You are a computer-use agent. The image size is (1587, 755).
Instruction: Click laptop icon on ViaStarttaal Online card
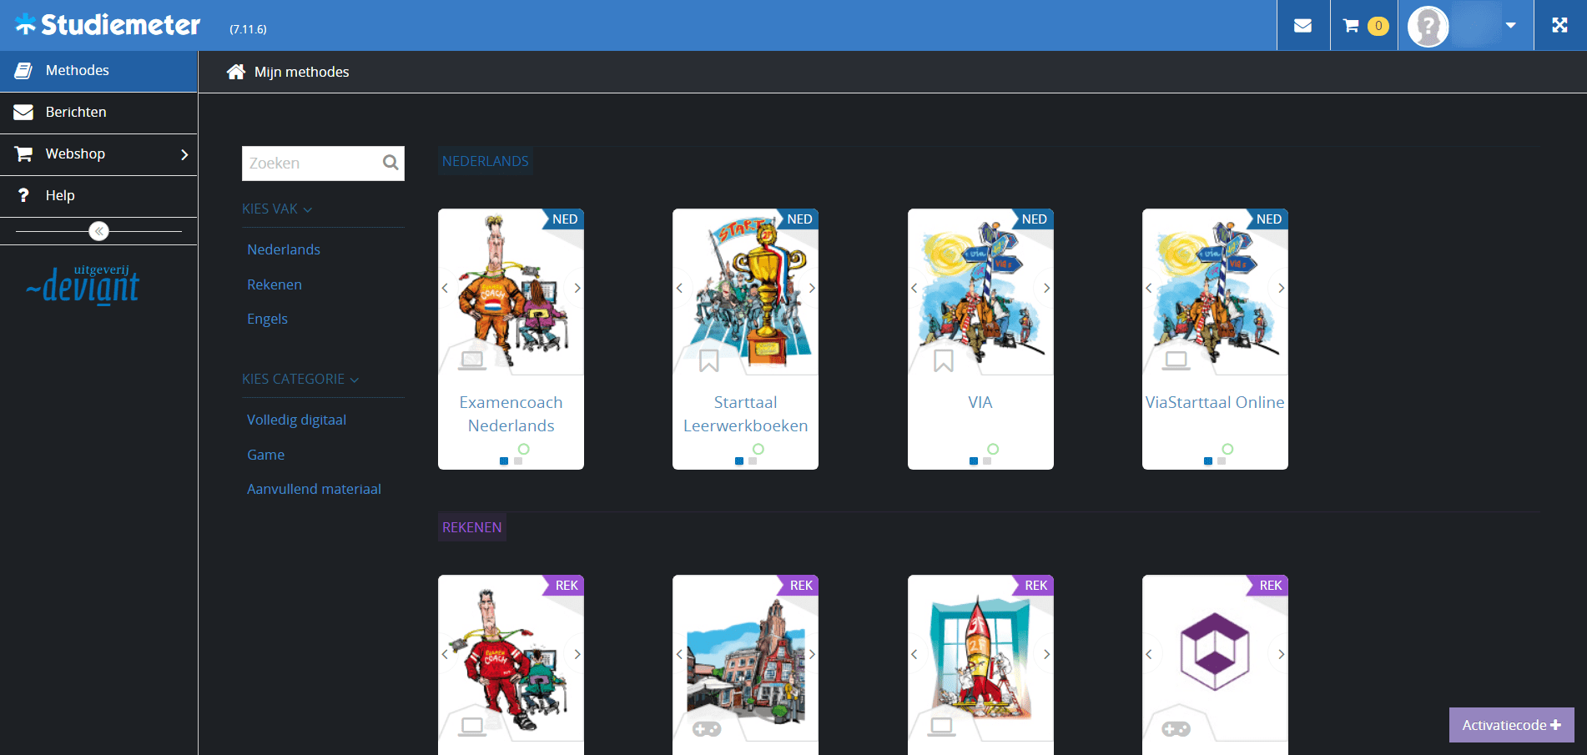click(x=1176, y=360)
